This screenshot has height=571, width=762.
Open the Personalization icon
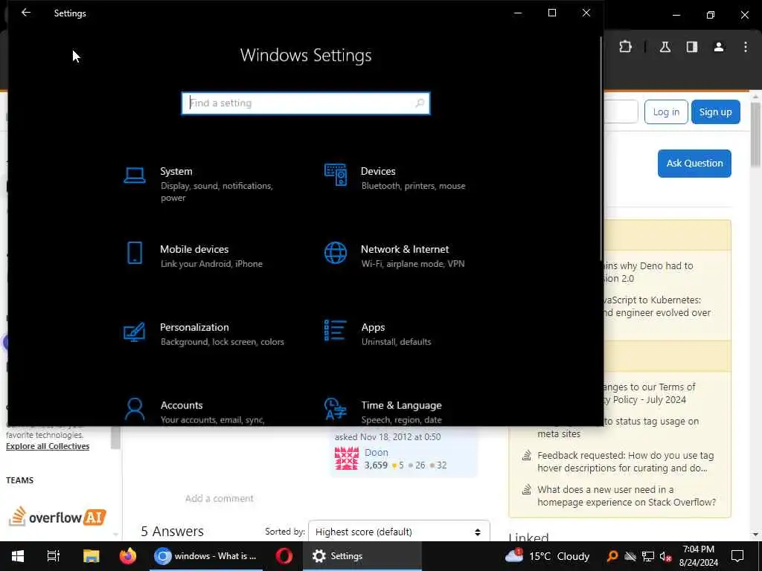point(134,332)
